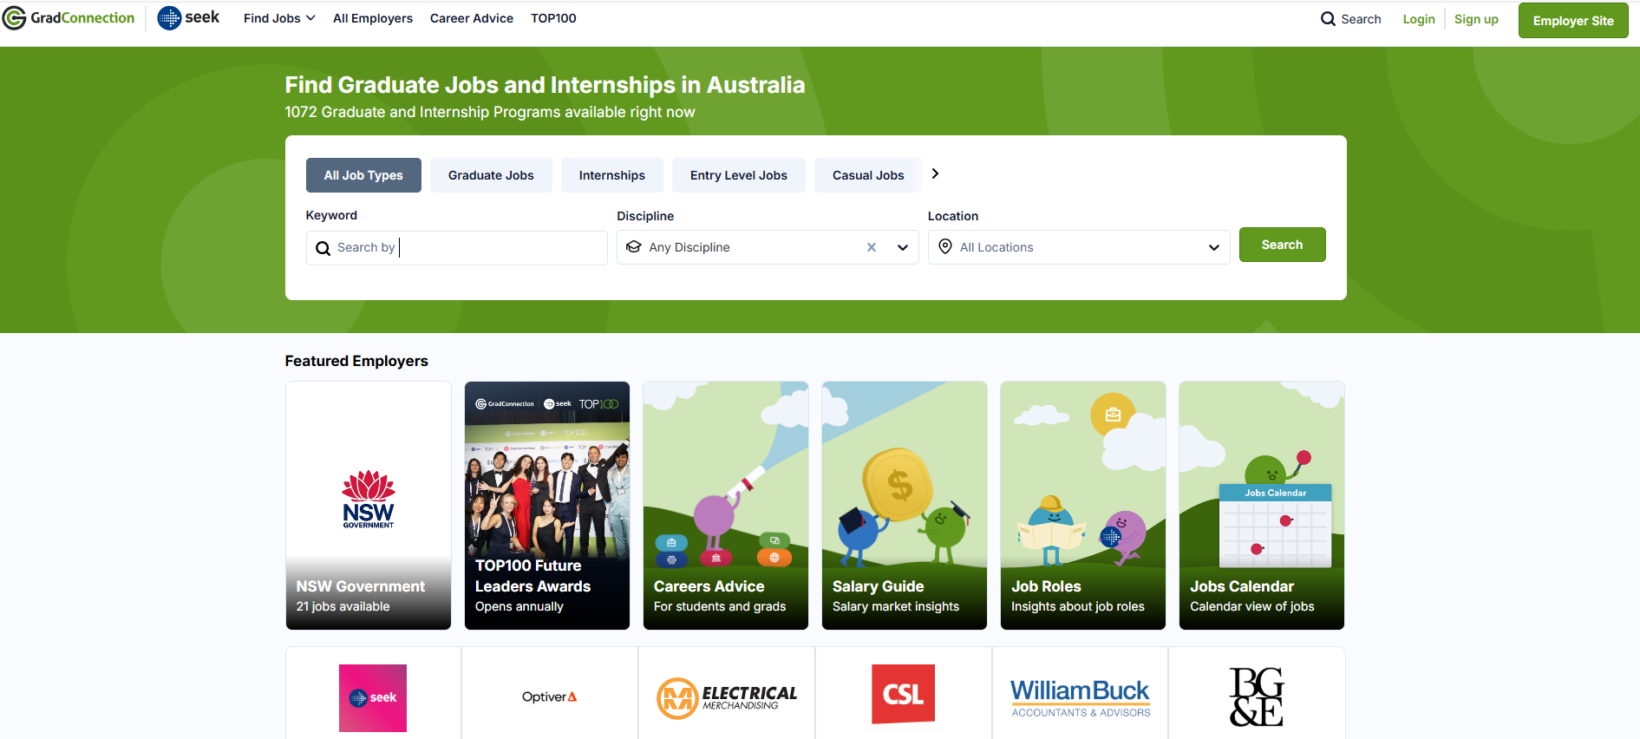Select the Casual Jobs tab
Screen dimensions: 1640x739
pos(868,175)
